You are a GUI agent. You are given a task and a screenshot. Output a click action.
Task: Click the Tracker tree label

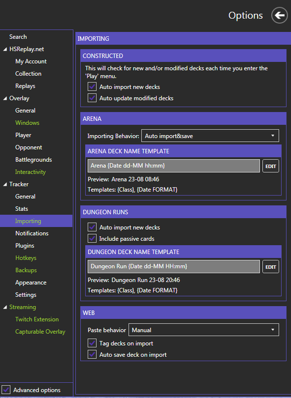tap(19, 184)
